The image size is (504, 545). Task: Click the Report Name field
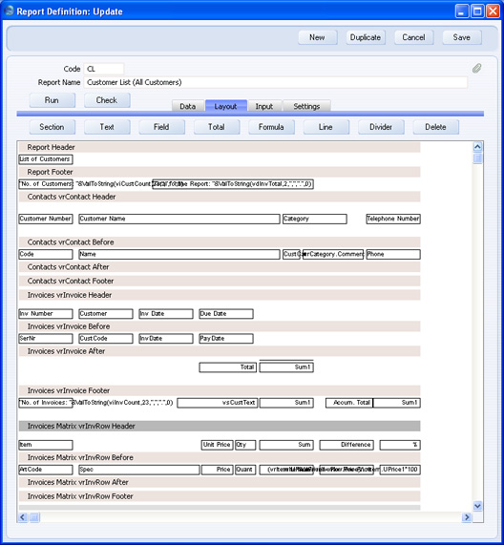[x=275, y=82]
